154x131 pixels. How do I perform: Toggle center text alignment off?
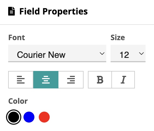tap(46, 80)
